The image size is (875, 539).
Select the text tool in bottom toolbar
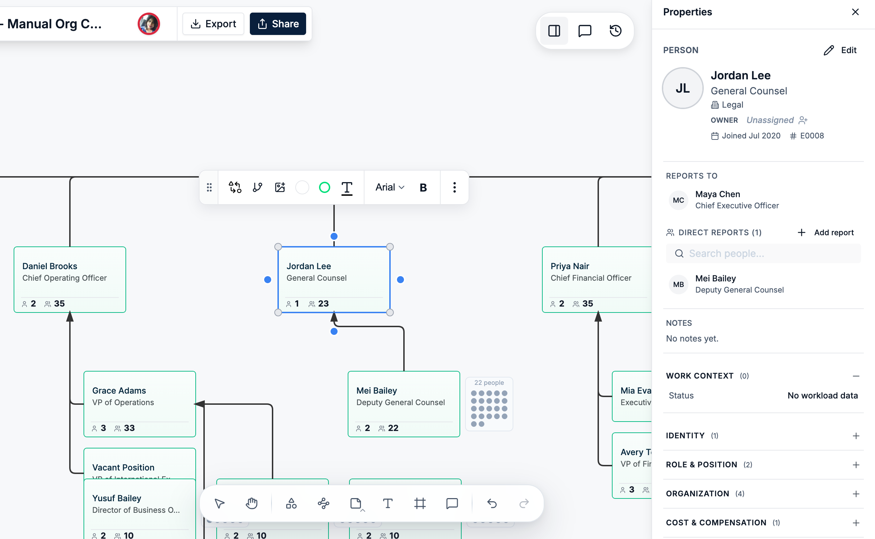click(388, 503)
